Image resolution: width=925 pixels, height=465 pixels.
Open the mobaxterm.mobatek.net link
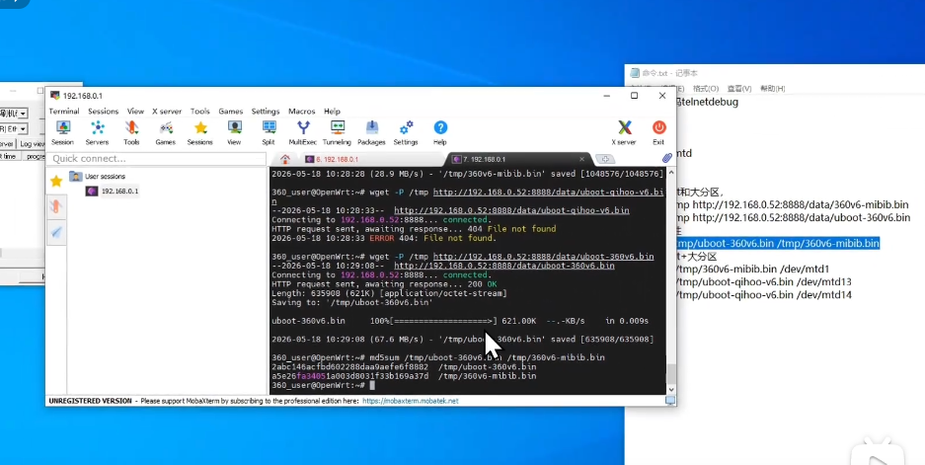tap(410, 401)
